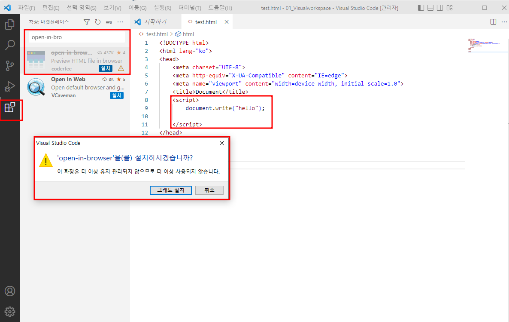Toggle secondary side bar layout icon
The image size is (509, 322).
pyautogui.click(x=440, y=8)
